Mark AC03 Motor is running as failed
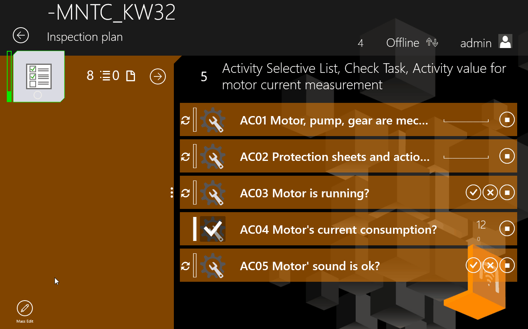528x329 pixels. point(490,193)
